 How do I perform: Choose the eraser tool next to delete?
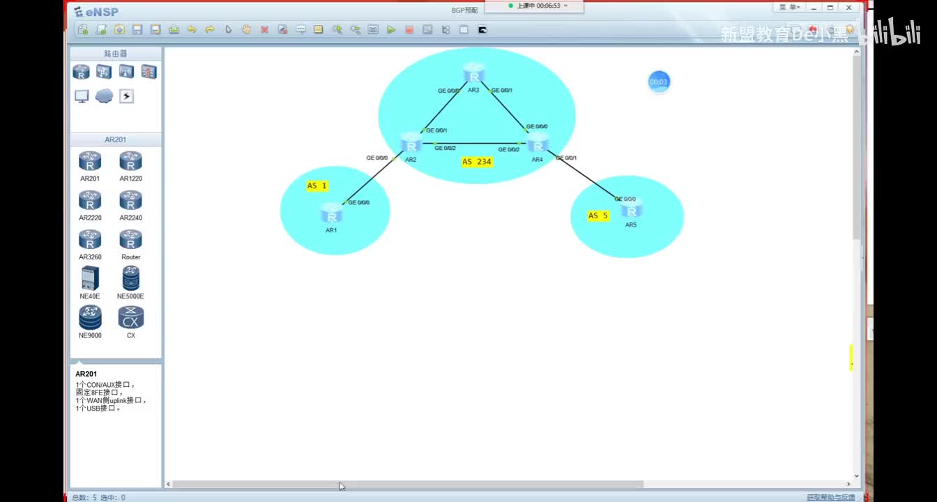tap(282, 29)
